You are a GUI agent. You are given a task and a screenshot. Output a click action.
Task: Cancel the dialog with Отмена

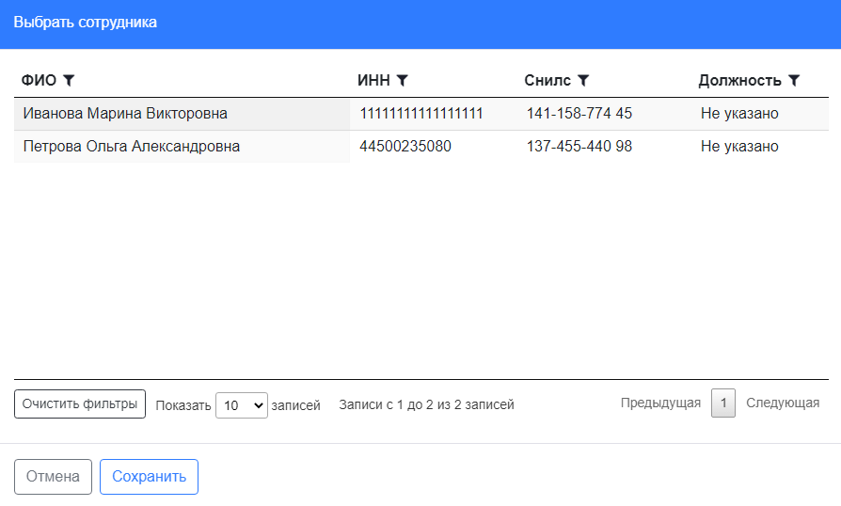[x=53, y=477]
